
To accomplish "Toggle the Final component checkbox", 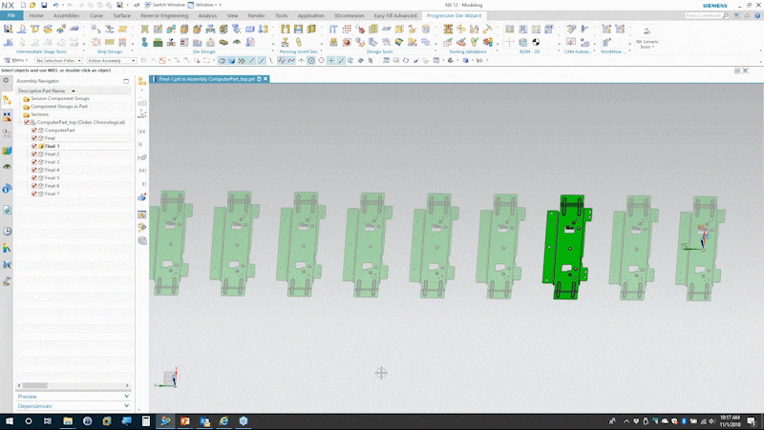I will tap(34, 138).
